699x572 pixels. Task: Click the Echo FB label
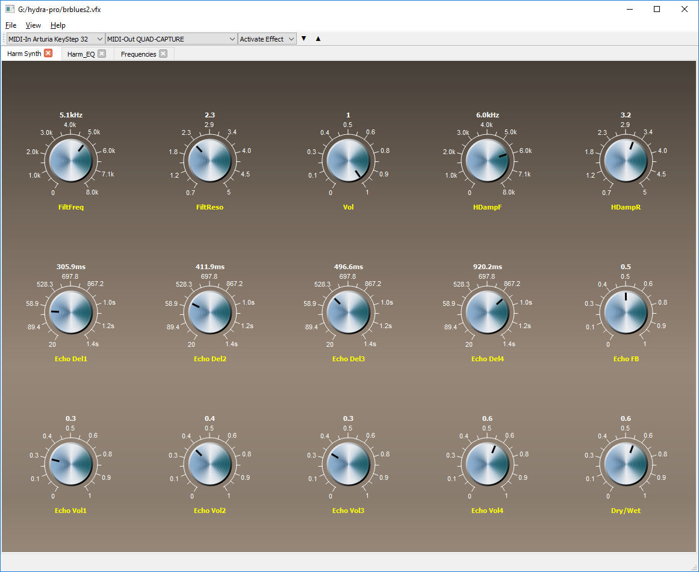coord(626,359)
